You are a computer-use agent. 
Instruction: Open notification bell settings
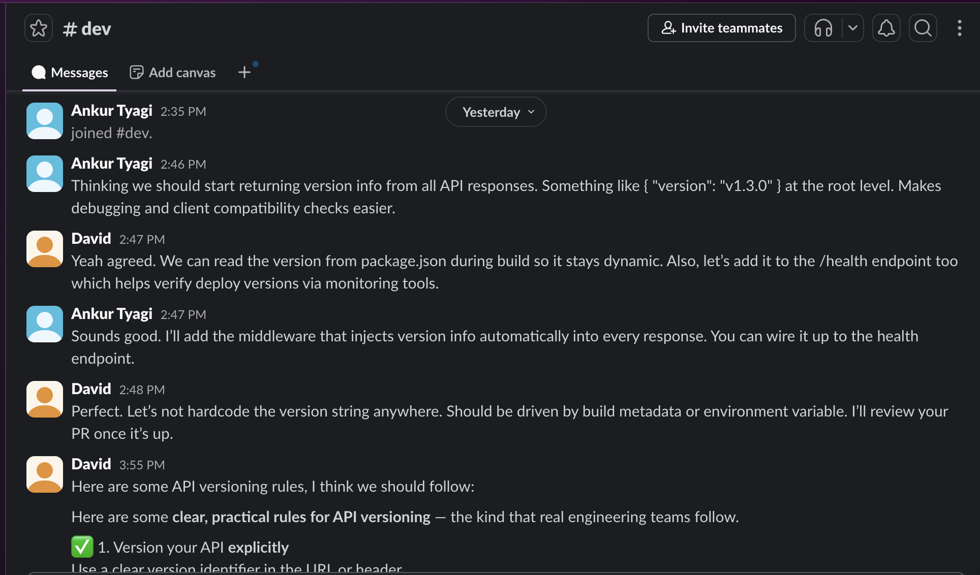coord(886,28)
